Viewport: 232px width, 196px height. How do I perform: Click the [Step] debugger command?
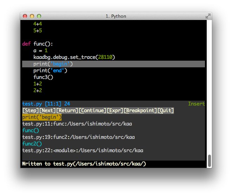31,110
